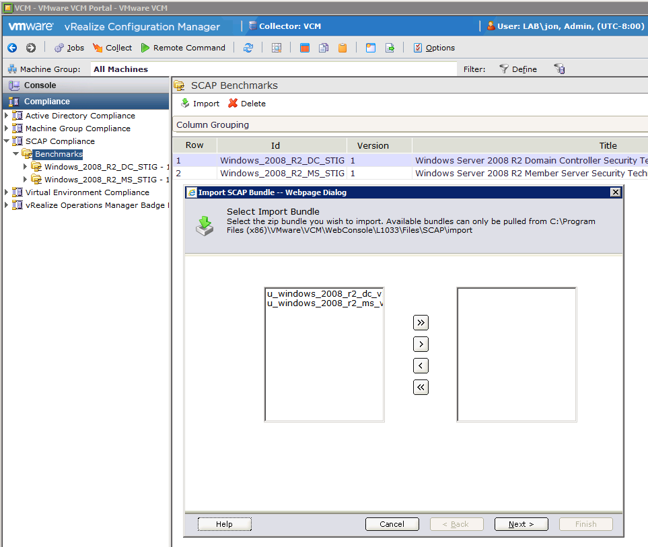Click the select-all grid toolbar icon
Image resolution: width=648 pixels, height=547 pixels.
[x=277, y=48]
